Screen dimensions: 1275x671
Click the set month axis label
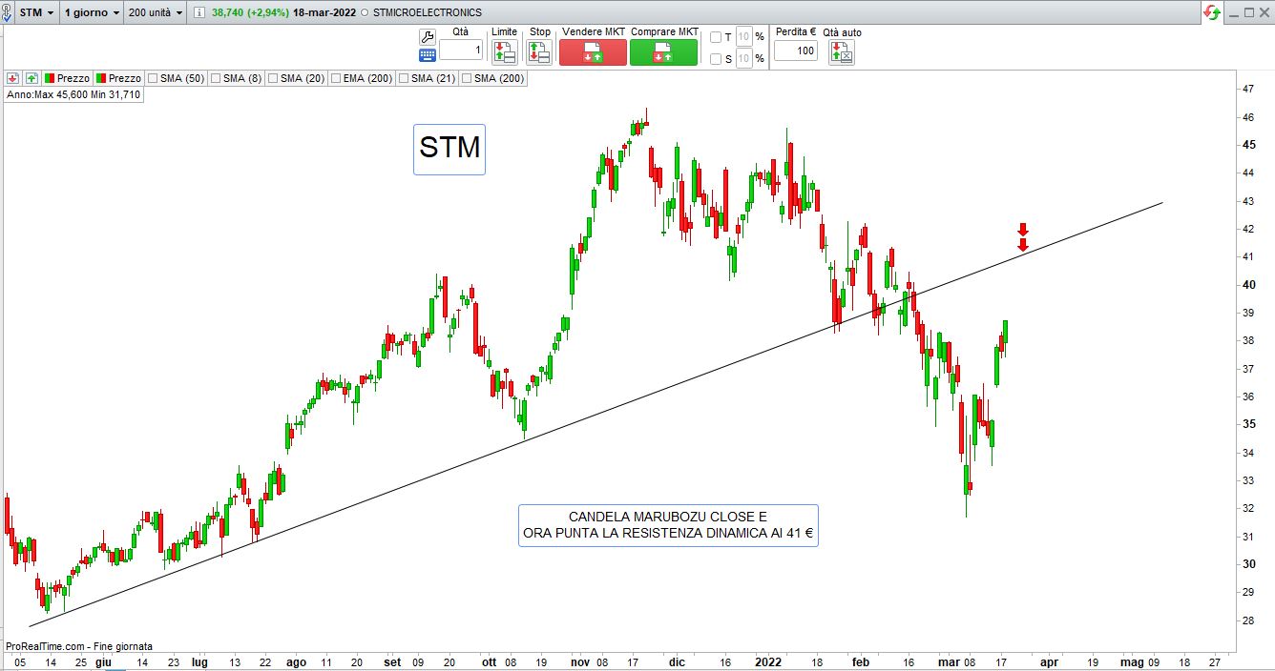393,661
